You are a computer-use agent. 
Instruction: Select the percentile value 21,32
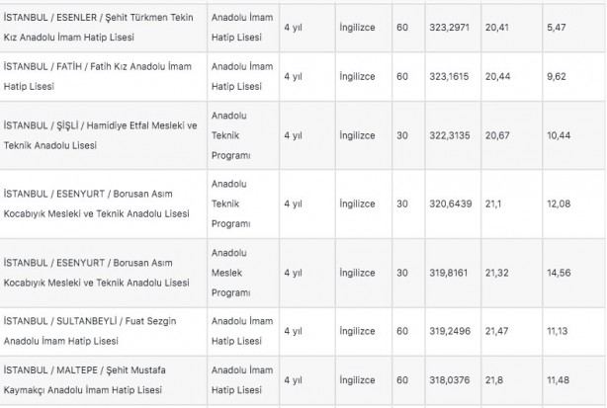(498, 272)
